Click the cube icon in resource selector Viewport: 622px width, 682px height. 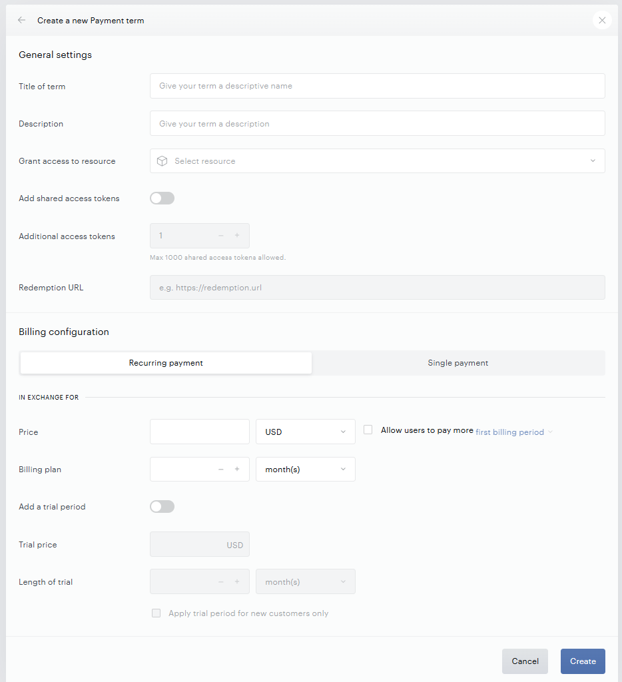[x=162, y=161]
